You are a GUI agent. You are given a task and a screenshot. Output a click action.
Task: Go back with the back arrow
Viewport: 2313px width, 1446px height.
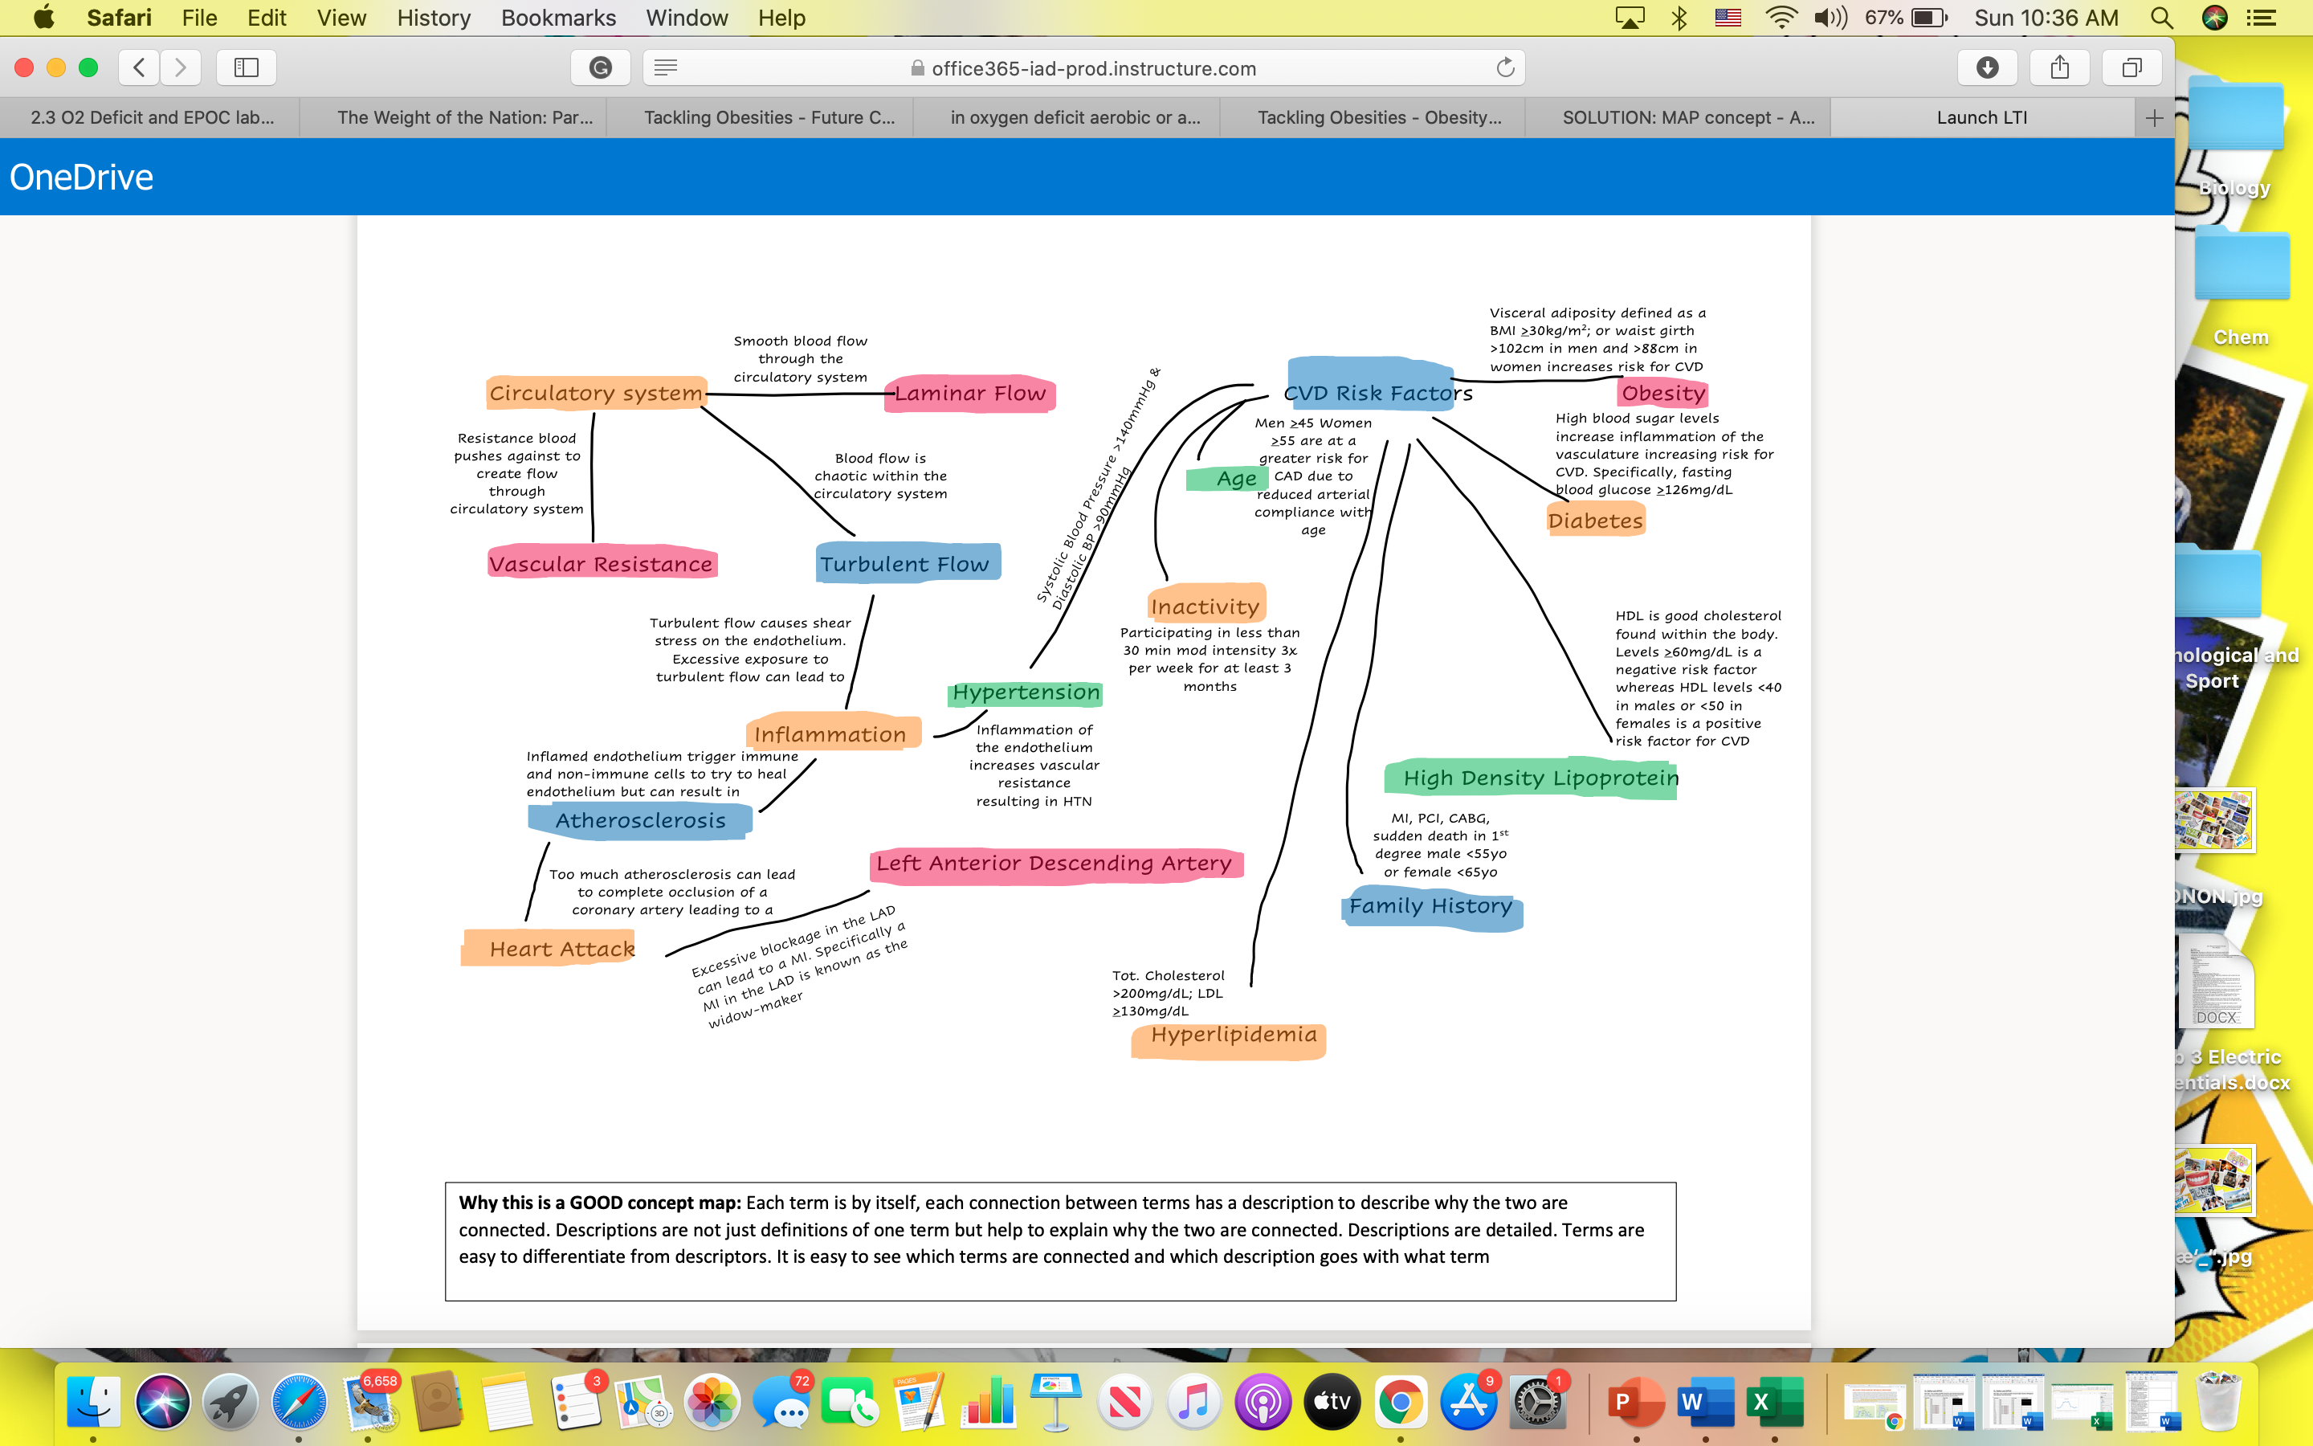(x=140, y=67)
